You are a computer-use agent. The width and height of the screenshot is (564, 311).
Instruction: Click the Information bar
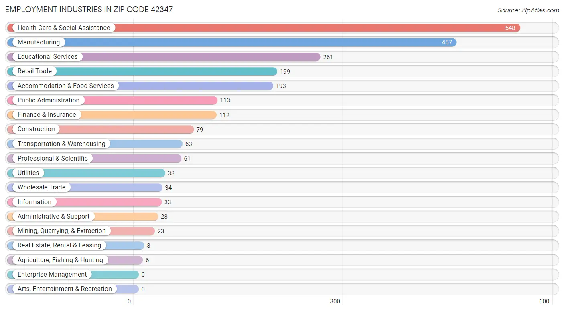[x=84, y=202]
